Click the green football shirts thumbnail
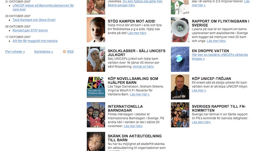Screen dimensions: 255x151 [x=180, y=7]
